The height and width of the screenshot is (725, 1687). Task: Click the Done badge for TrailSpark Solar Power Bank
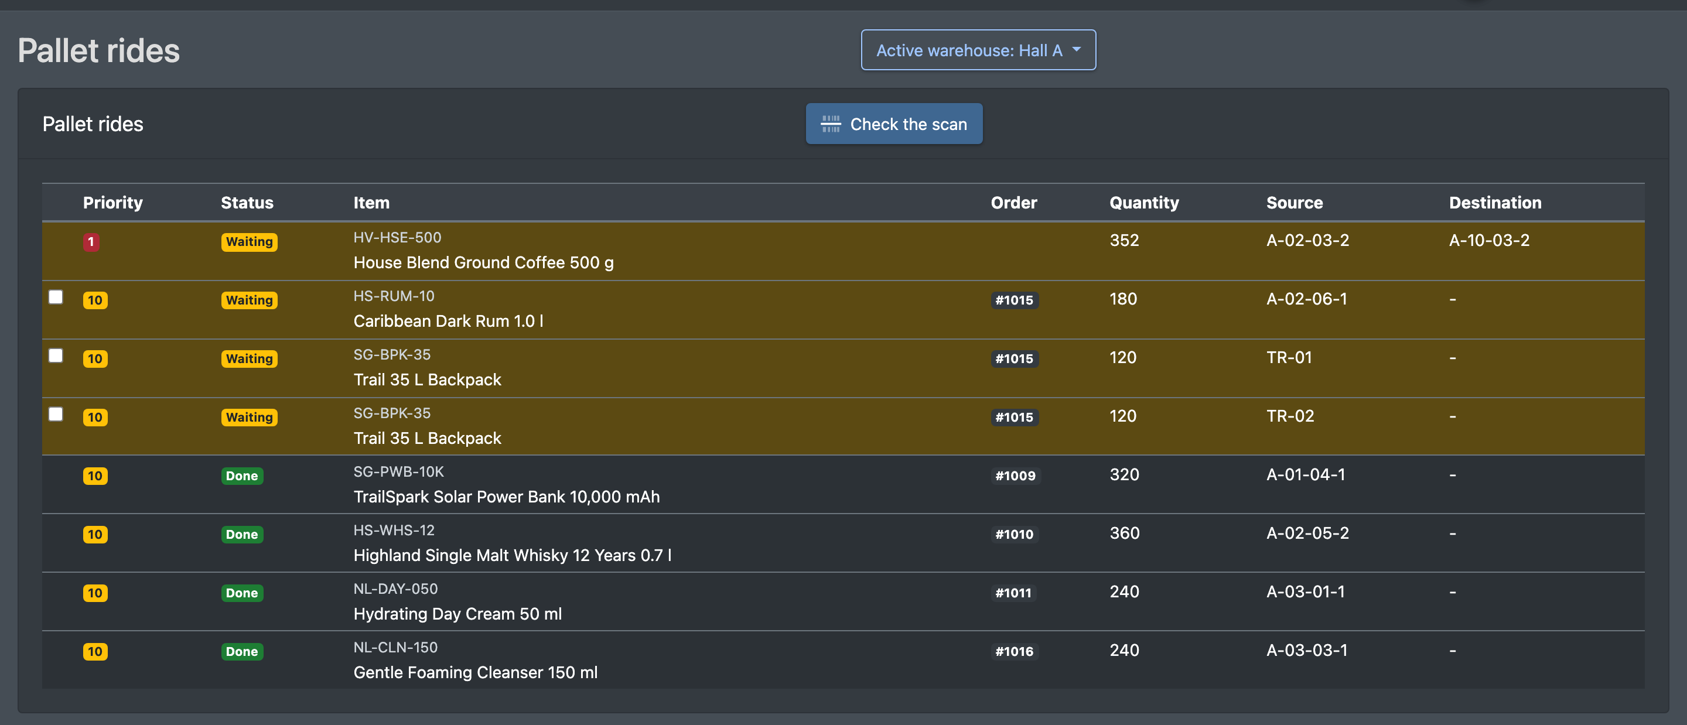click(x=242, y=476)
